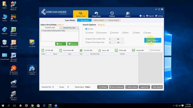
Task: Open the Handbrake desktop icon
Action: point(14,18)
